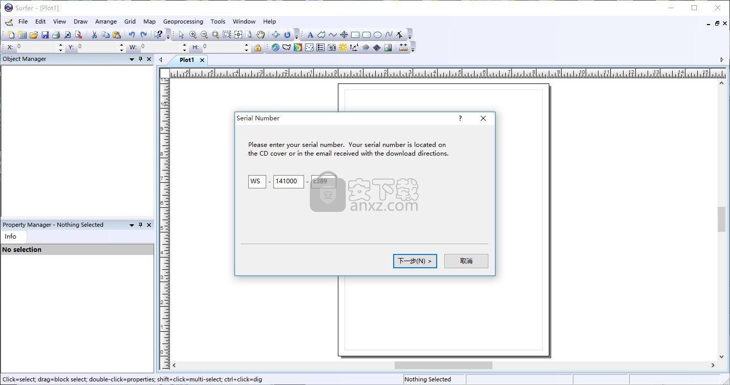Pick the Polyline drawing tool
This screenshot has height=385, width=730.
pyautogui.click(x=333, y=35)
